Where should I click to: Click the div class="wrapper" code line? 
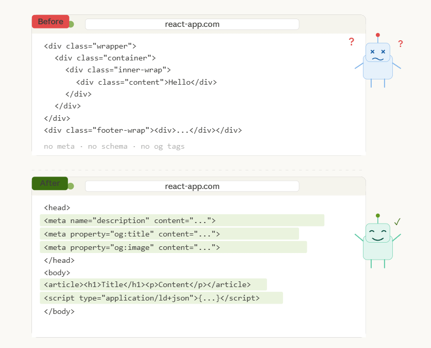(x=90, y=46)
